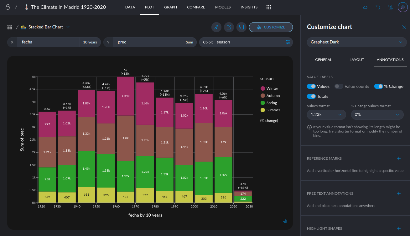Open the Values format 1.23k dropdown
Image resolution: width=410 pixels, height=236 pixels.
tap(326, 115)
